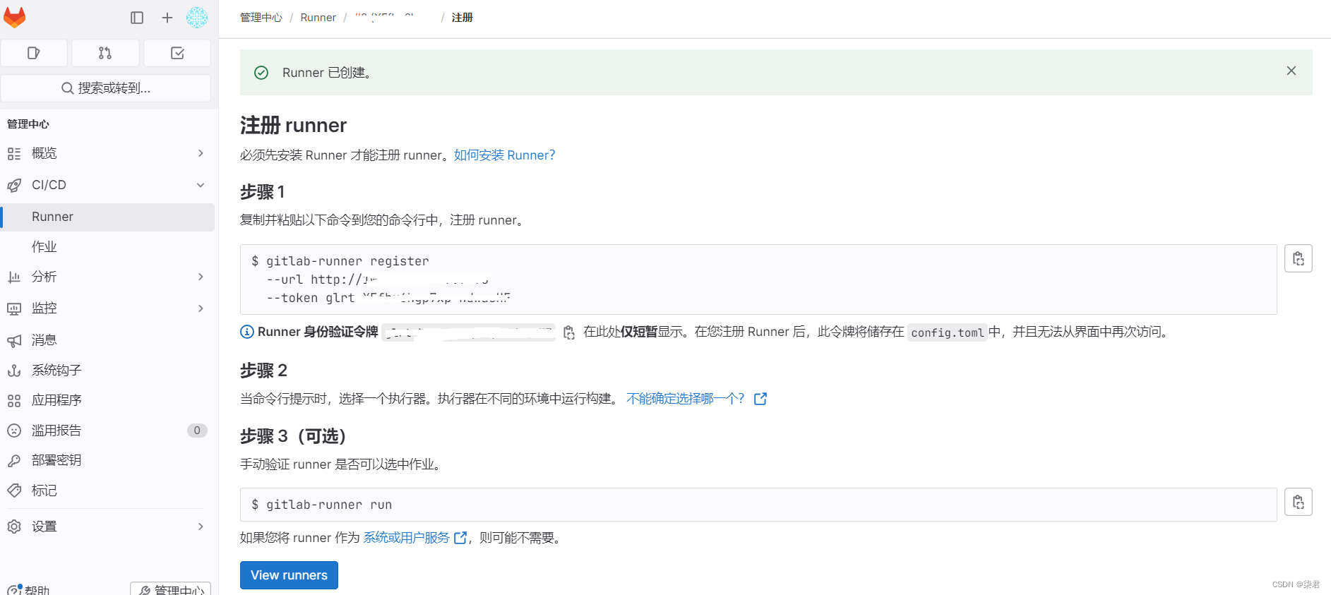Click the gitlab-runner run code block

coord(758,505)
